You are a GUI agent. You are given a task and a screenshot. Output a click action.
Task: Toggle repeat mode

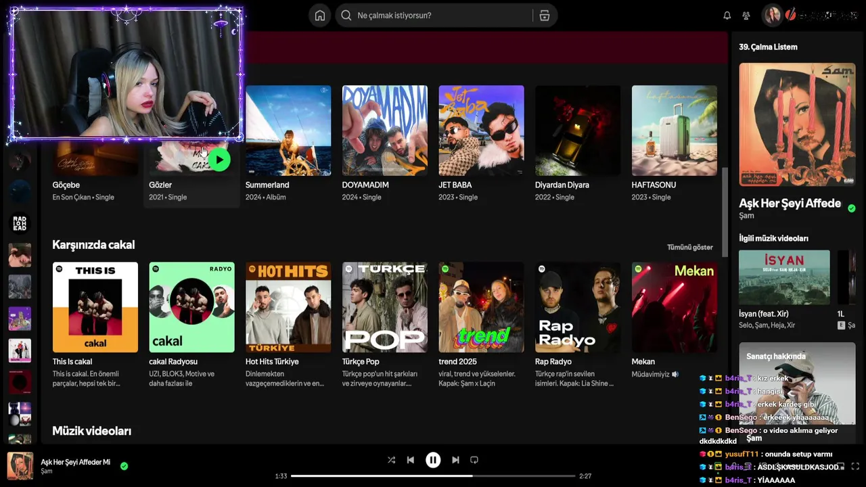(474, 460)
